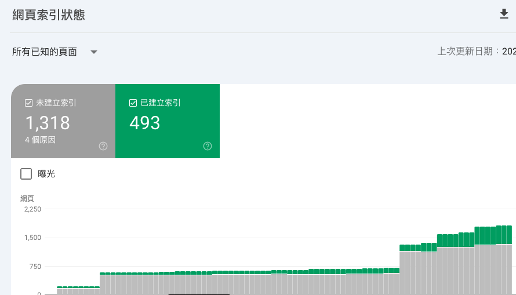
Task: Click the 網頁 axis title
Action: (27, 198)
